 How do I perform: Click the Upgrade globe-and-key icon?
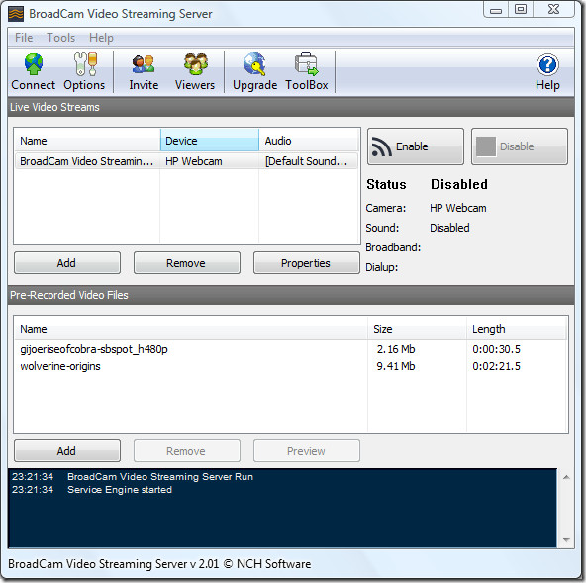tap(254, 64)
